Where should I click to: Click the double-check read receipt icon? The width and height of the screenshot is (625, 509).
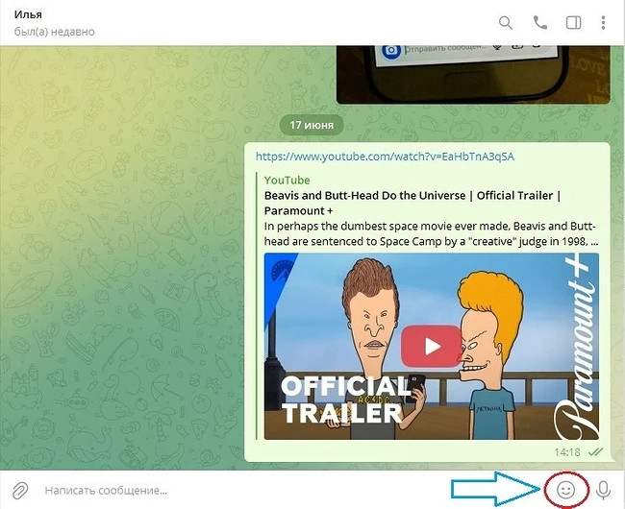595,451
